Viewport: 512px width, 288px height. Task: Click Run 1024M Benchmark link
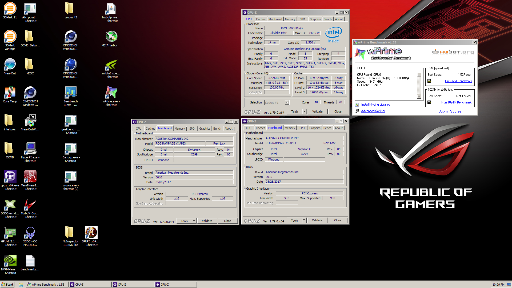pos(456,102)
